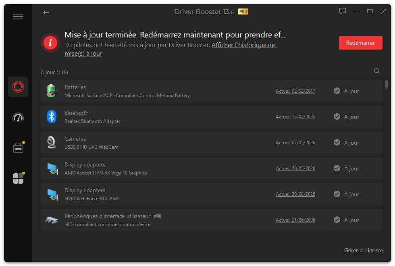Screen dimensions: 395x266
Task: Open Actuel: 20/05/2026 driver details
Action: point(295,168)
